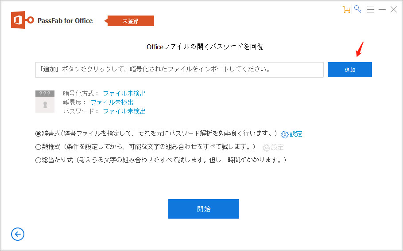Open the hamburger menu in title bar
This screenshot has width=403, height=251.
[x=371, y=9]
